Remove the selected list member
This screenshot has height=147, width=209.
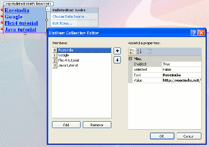click(97, 125)
